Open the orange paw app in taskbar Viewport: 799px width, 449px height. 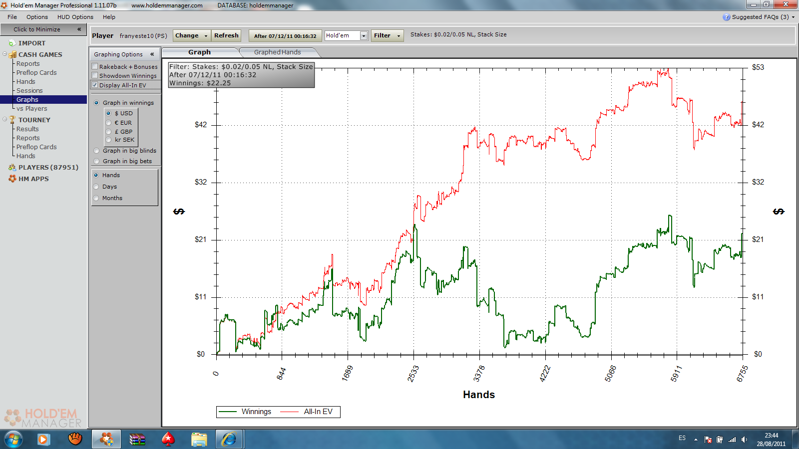pyautogui.click(x=75, y=440)
